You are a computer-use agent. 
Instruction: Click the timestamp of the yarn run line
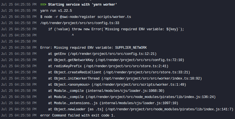click(x=19, y=11)
